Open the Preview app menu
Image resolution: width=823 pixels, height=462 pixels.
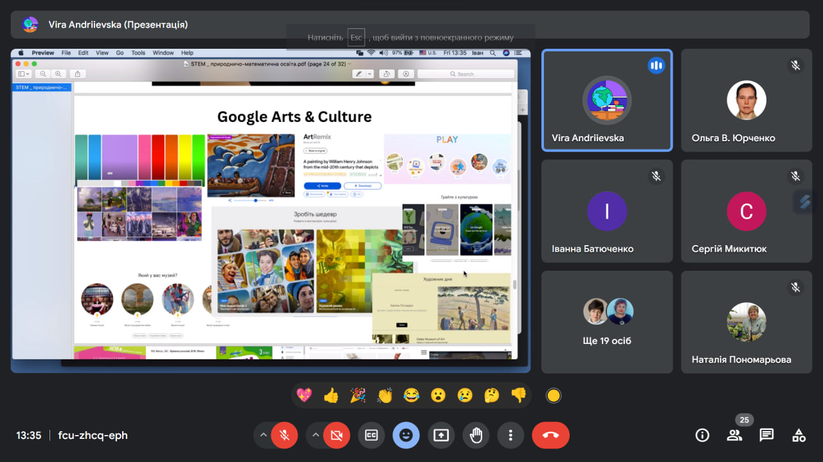click(43, 53)
